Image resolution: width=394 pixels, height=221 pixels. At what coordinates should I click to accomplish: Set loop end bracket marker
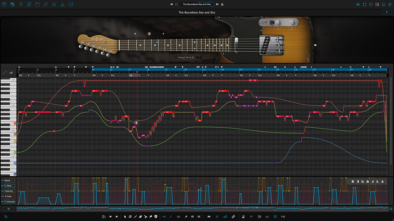(199, 217)
